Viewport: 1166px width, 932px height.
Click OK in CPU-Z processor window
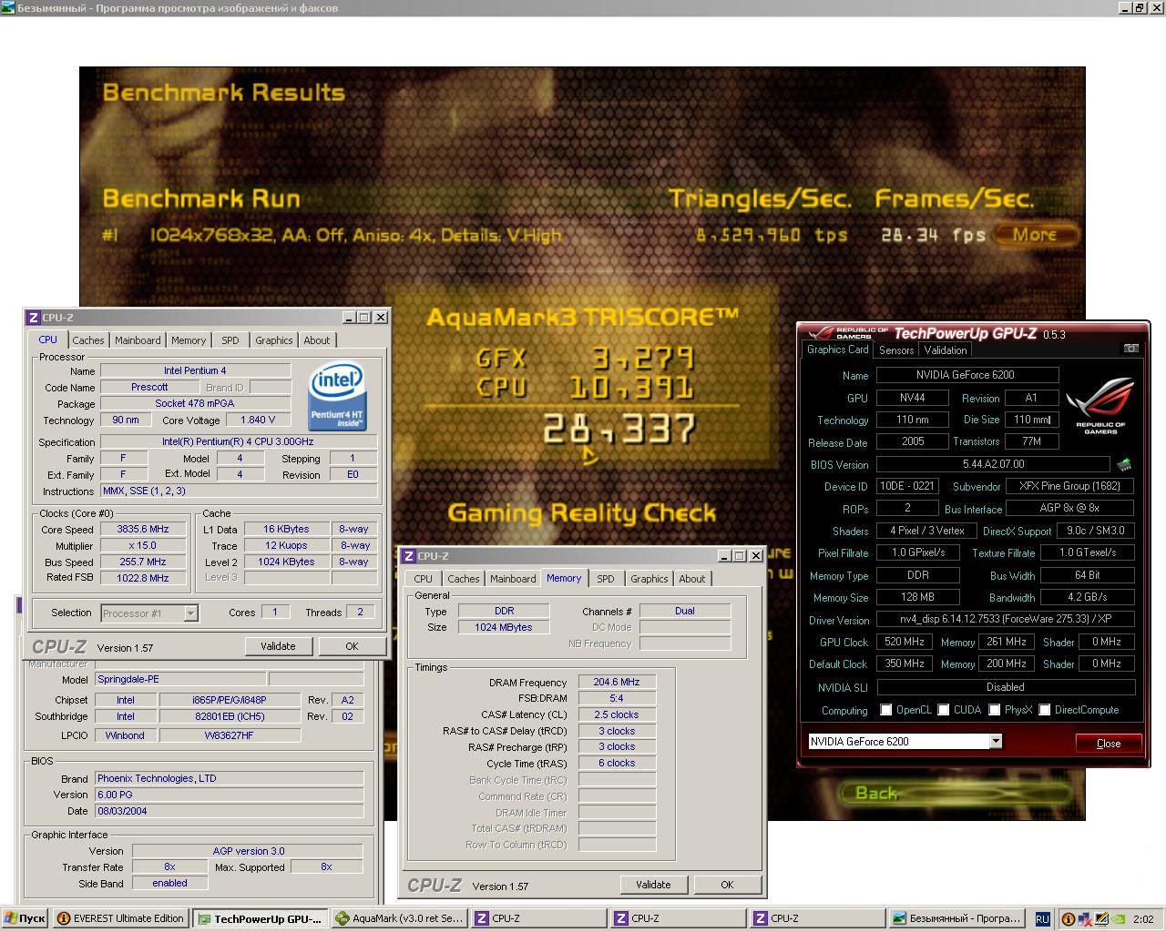coord(352,646)
